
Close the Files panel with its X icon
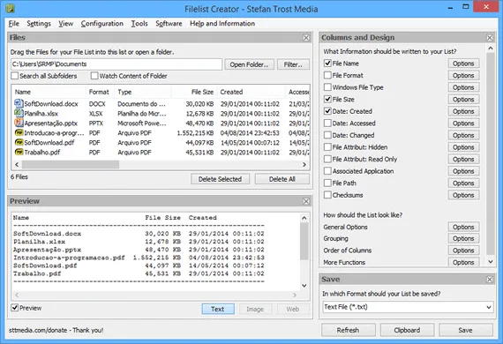click(306, 38)
